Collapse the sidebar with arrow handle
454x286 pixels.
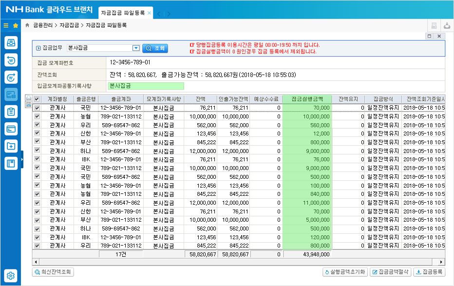22,159
